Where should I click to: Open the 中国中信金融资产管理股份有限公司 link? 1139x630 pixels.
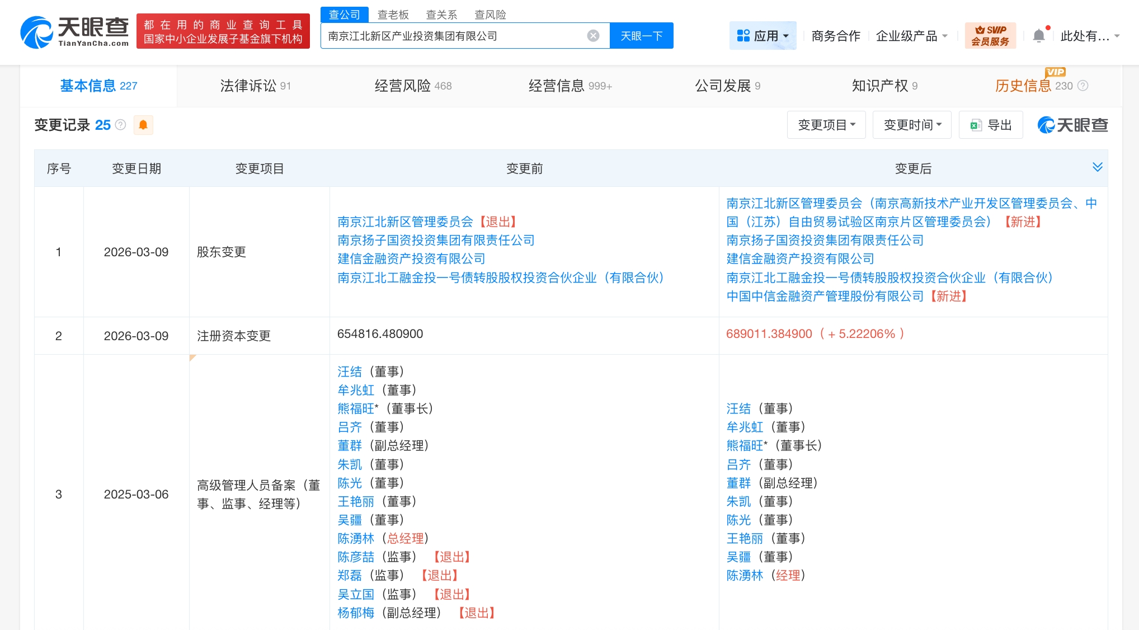click(825, 296)
